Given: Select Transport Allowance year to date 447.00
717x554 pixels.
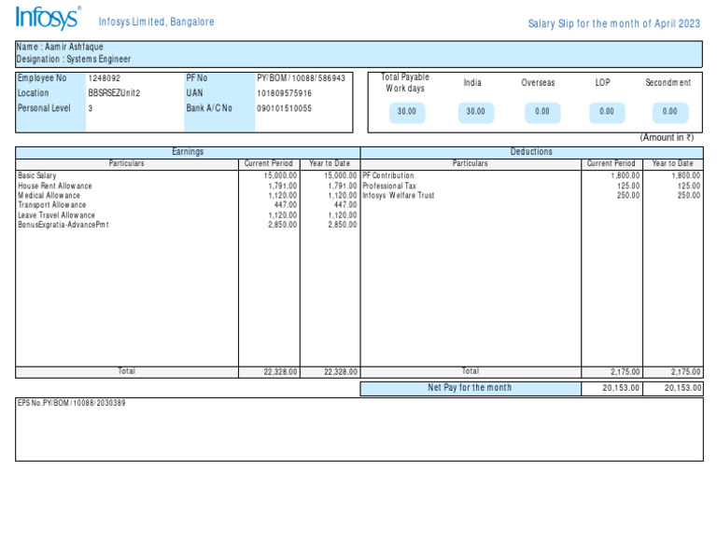Looking at the screenshot, I should (x=345, y=205).
